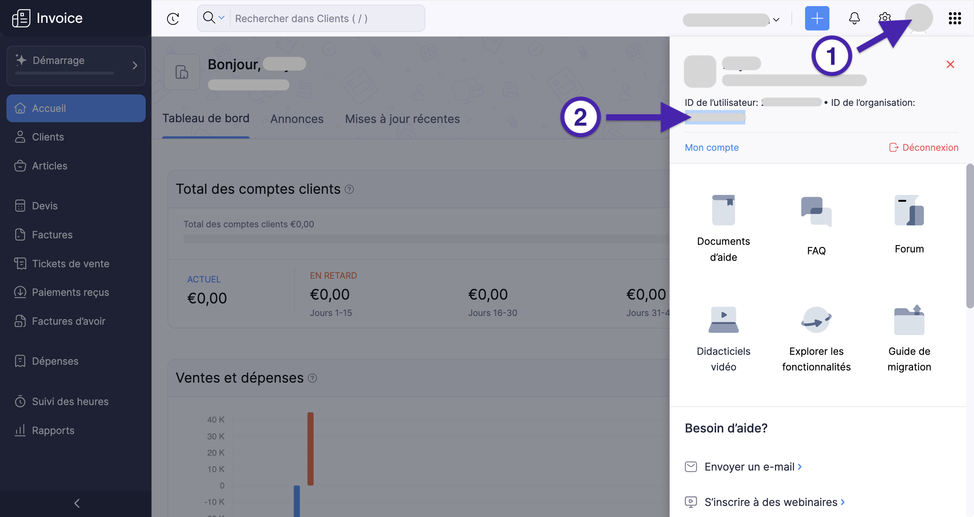This screenshot has height=517, width=974.
Task: Expand the organisation name dropdown
Action: (776, 20)
